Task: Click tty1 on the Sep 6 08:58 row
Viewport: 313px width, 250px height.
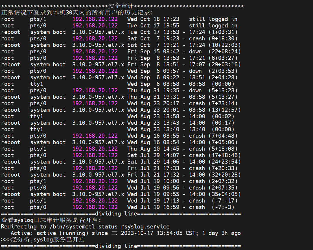Action: click(37, 84)
